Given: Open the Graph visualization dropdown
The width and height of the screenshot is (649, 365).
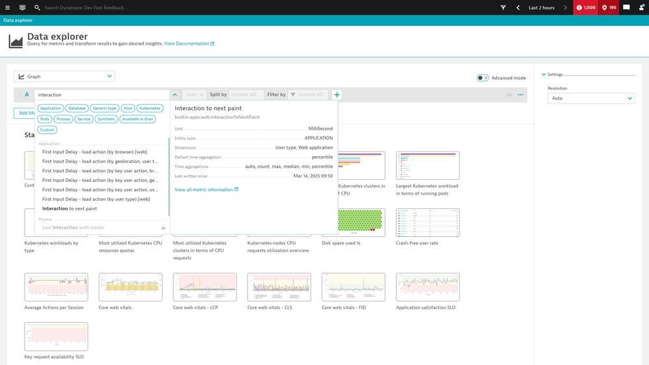Looking at the screenshot, I should coord(64,77).
